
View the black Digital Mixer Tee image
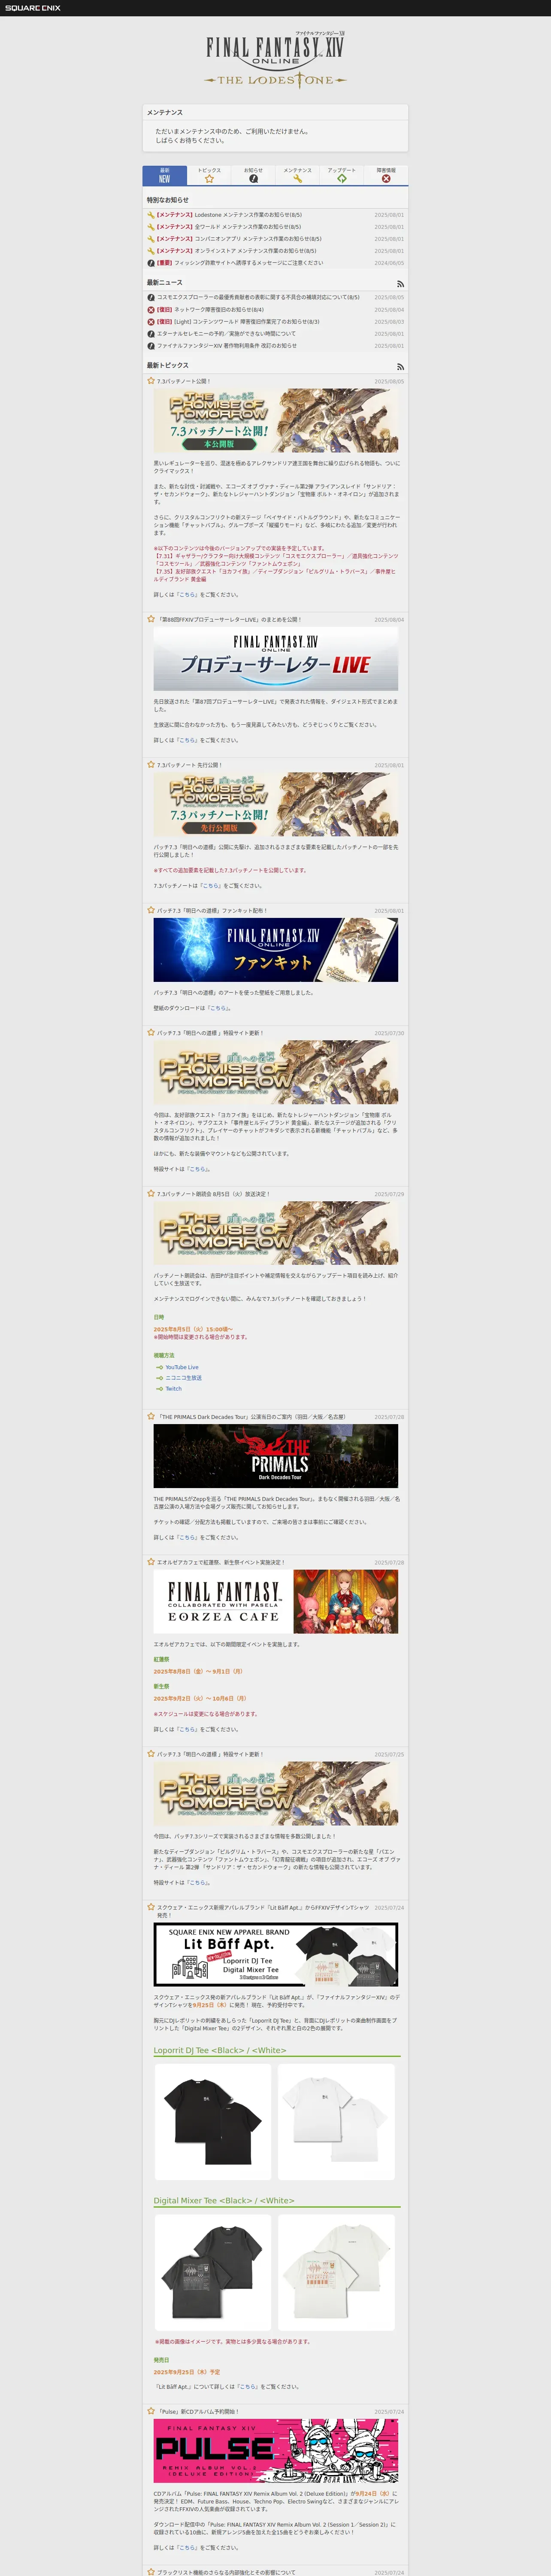[213, 2273]
